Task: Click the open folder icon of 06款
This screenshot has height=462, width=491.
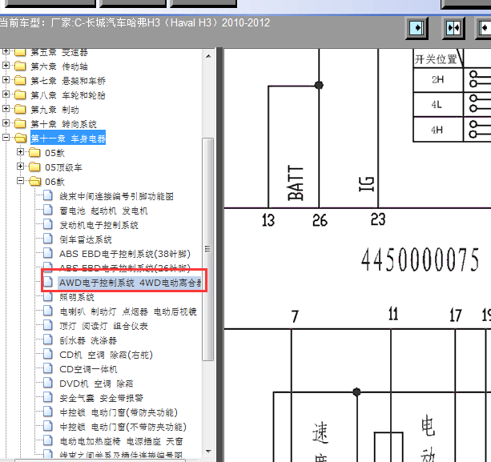Action: click(34, 181)
